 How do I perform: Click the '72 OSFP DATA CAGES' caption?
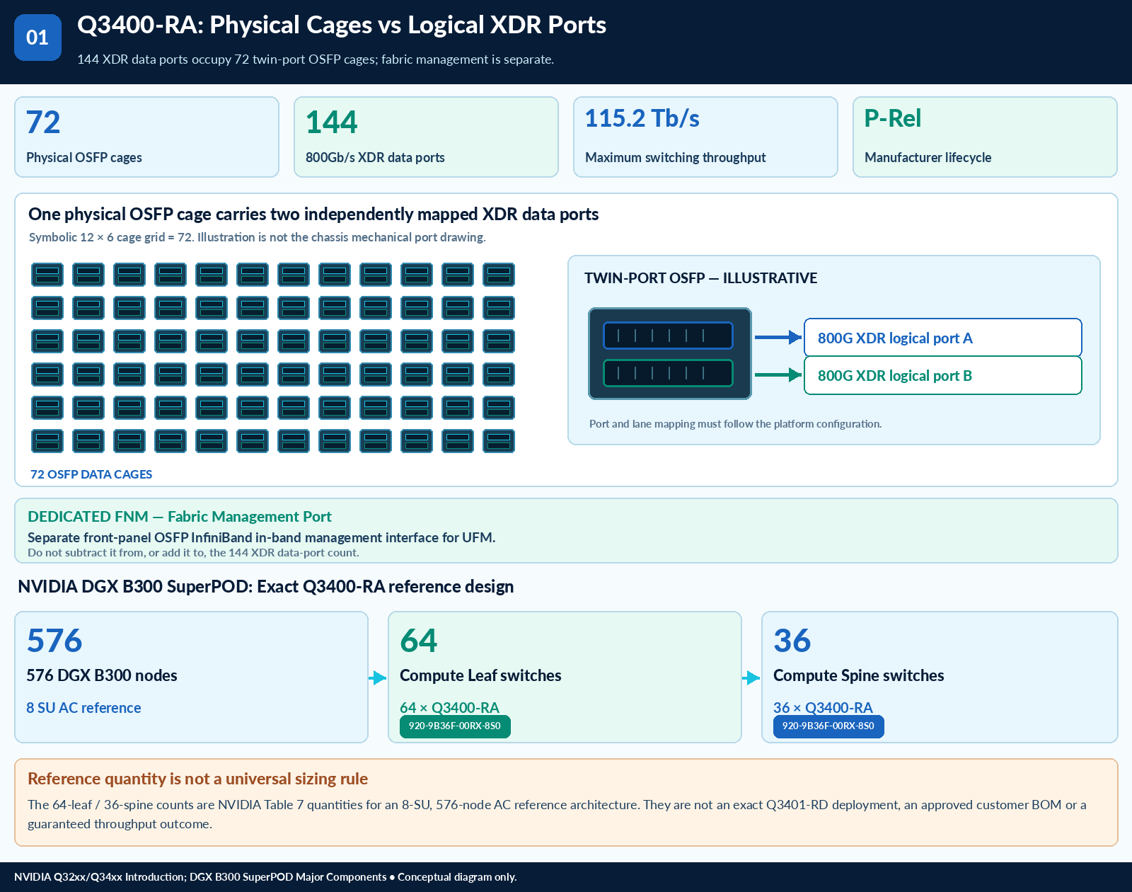[x=91, y=474]
